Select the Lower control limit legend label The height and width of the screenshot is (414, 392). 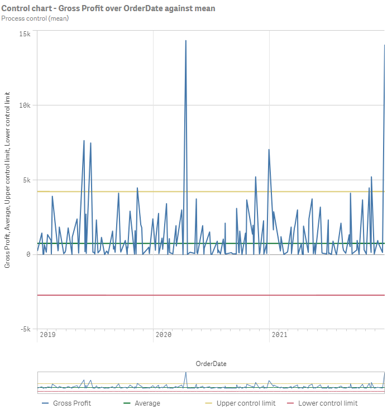(x=328, y=403)
